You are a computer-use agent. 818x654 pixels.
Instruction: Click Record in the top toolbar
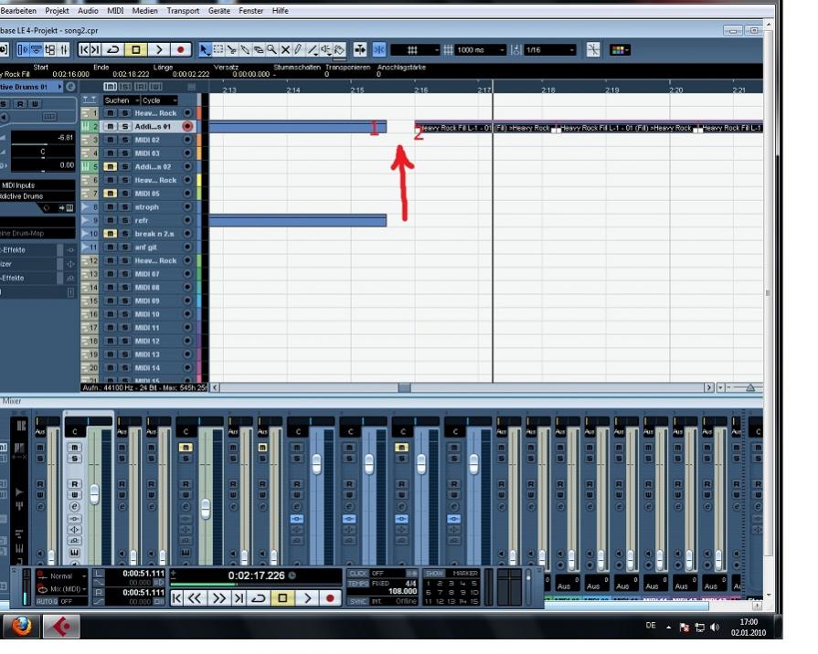180,50
